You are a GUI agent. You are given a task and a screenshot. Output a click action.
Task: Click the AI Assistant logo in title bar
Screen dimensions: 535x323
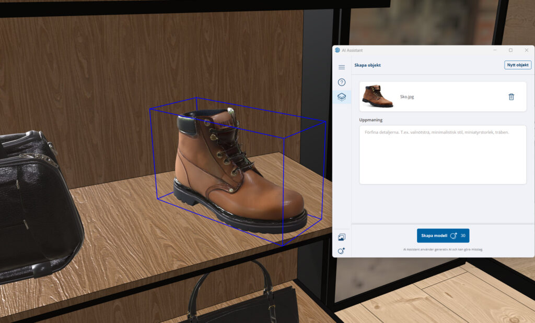[x=338, y=50]
